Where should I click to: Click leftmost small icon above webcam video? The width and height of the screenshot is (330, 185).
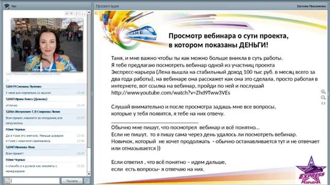67,14
